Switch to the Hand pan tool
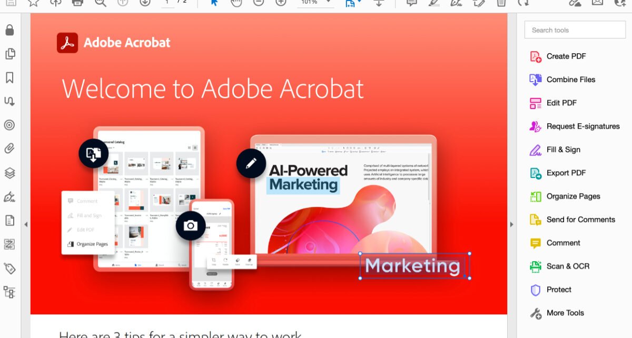 [x=236, y=2]
